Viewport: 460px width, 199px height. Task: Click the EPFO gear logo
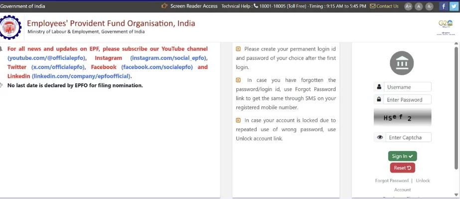coord(10,27)
